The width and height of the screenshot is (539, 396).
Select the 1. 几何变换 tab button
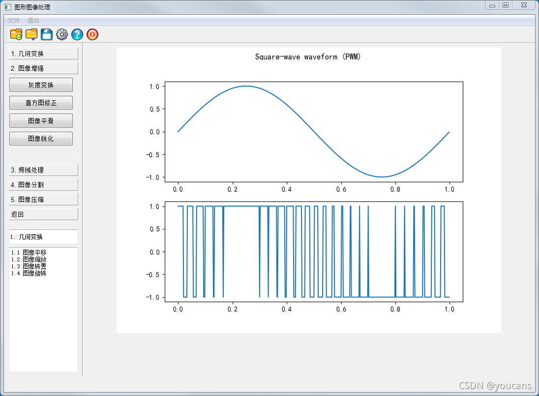tap(43, 54)
